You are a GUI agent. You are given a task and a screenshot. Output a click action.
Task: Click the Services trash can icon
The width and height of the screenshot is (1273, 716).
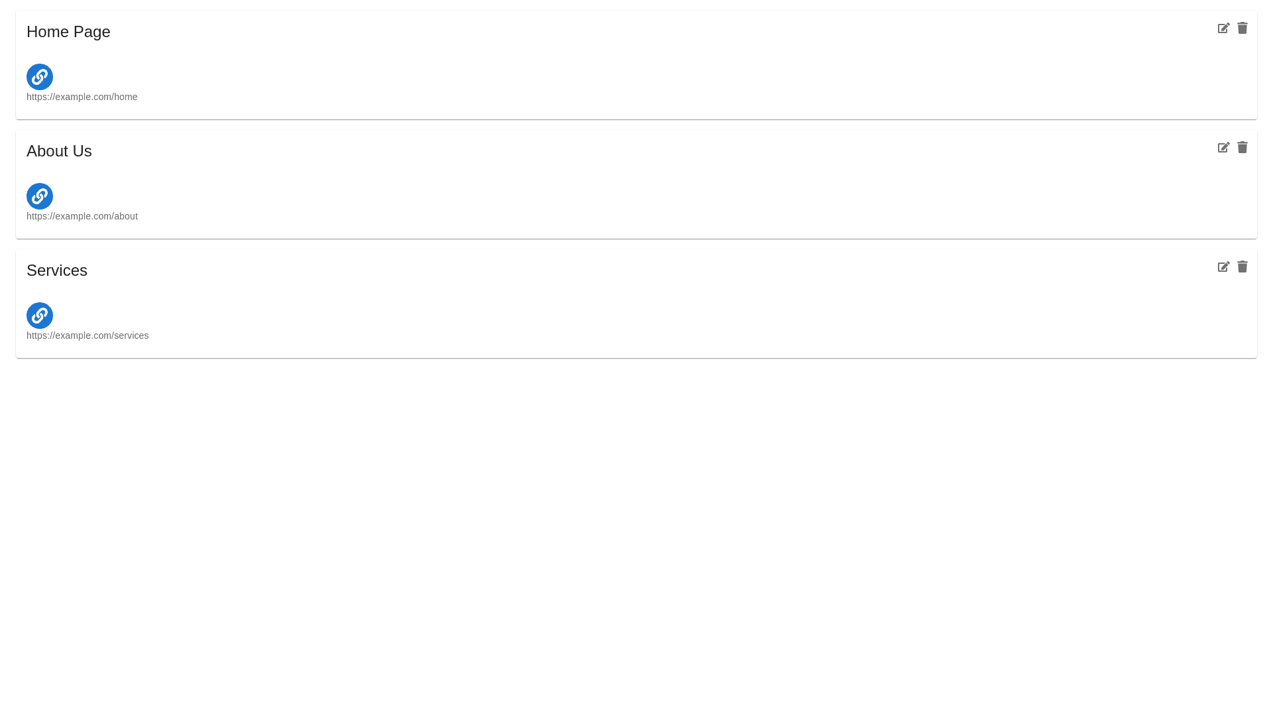(1243, 267)
